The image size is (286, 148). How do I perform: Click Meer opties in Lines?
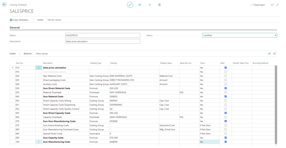[42, 53]
